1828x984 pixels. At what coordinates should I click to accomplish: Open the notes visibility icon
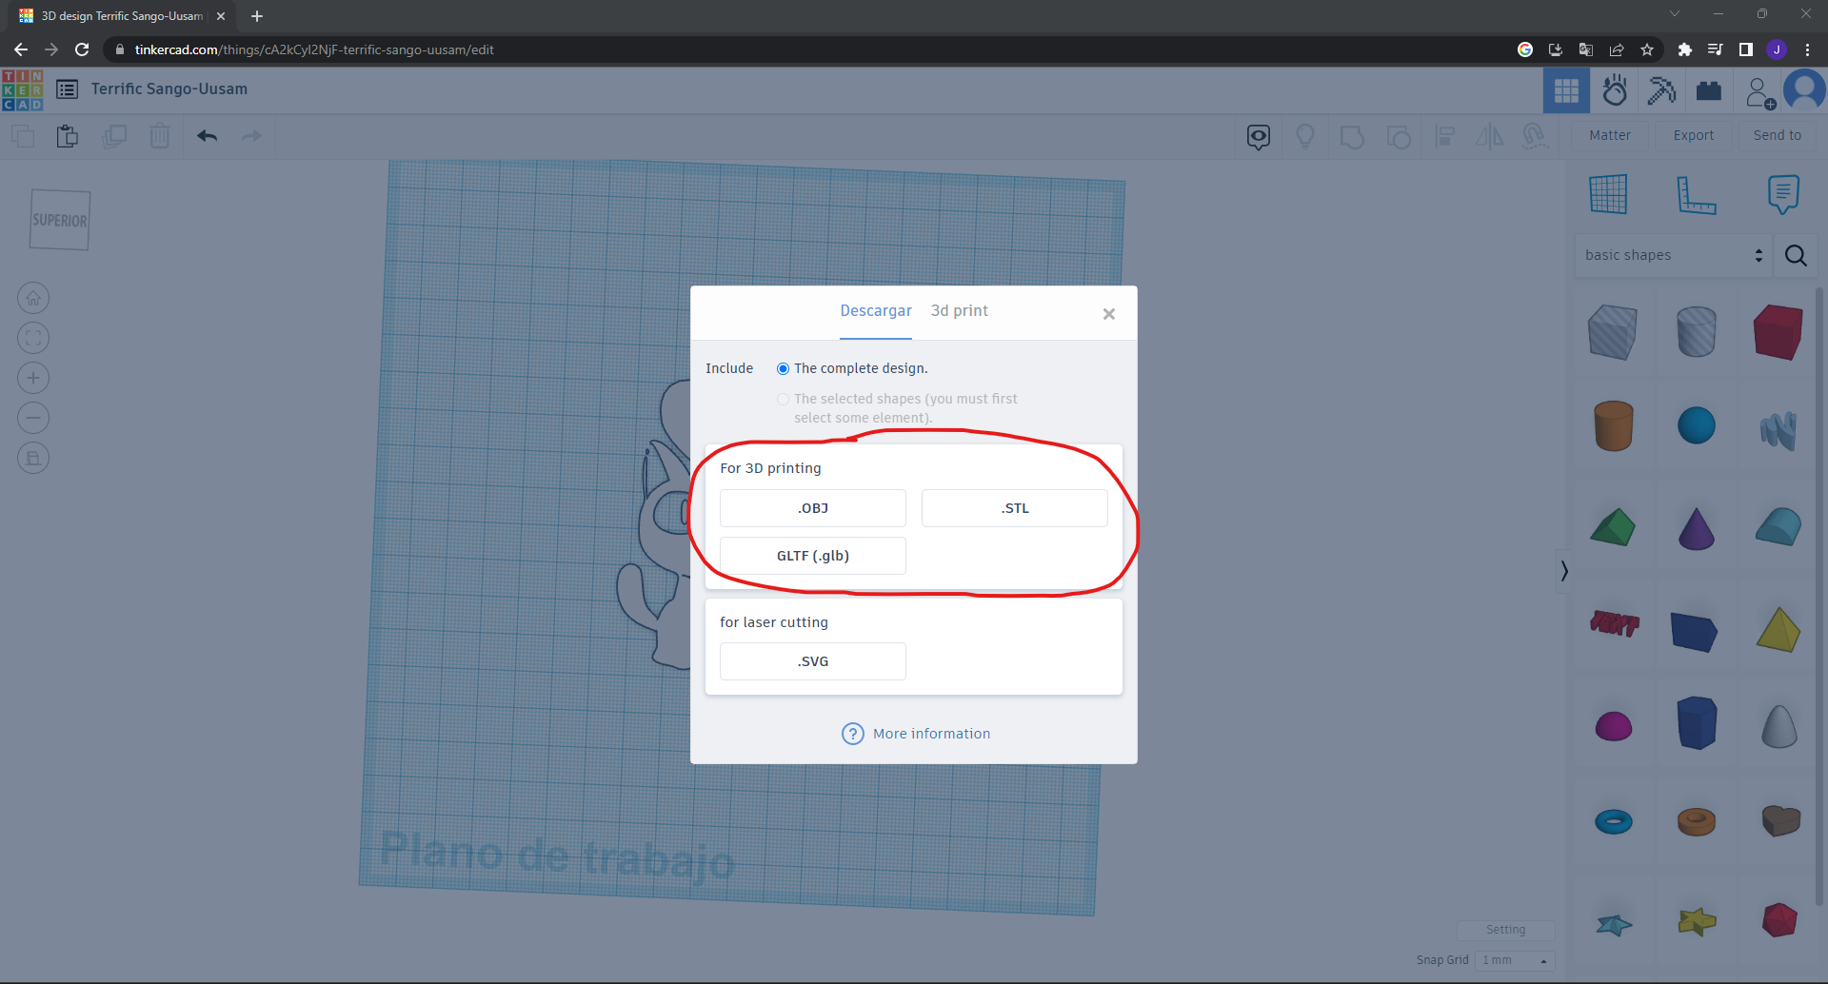(1259, 137)
